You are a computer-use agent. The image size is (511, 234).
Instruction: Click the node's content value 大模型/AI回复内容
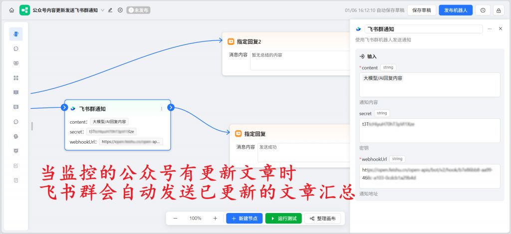(109, 122)
